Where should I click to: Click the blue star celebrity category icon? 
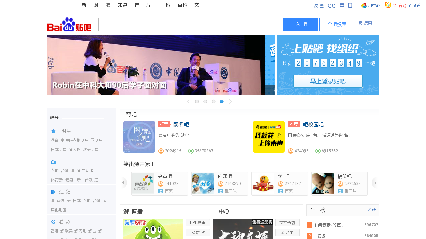coord(53,131)
